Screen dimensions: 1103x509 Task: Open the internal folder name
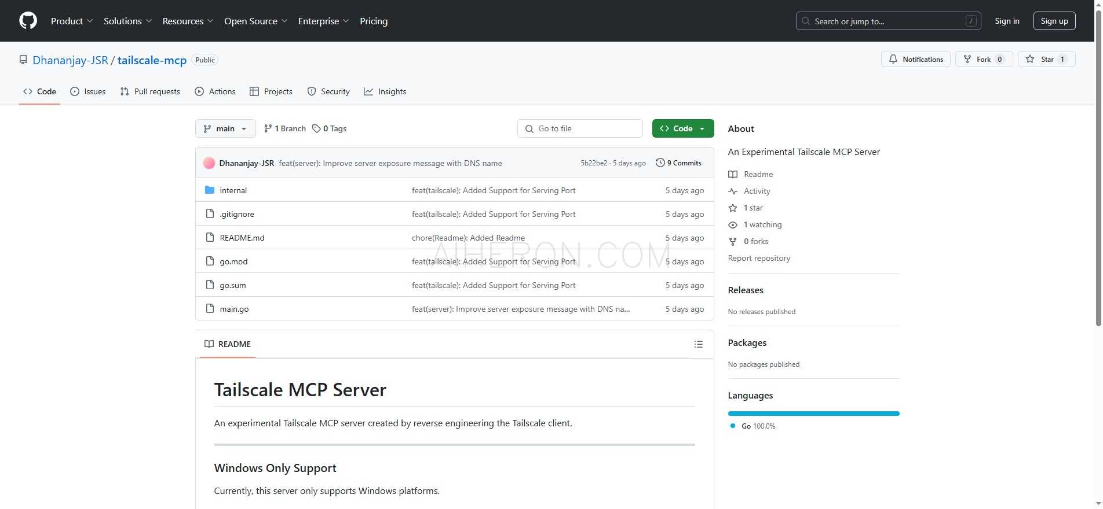coord(233,190)
